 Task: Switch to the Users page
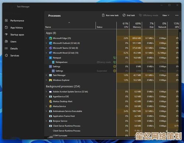click(13, 42)
